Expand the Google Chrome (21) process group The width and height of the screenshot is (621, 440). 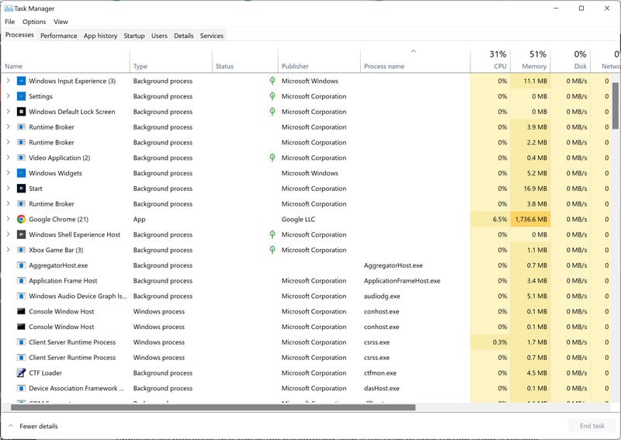point(9,220)
